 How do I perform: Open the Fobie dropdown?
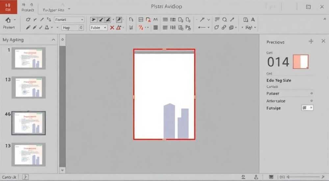pos(98,28)
